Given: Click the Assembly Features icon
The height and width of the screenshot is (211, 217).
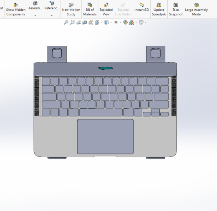Looking at the screenshot, I should point(35,3).
